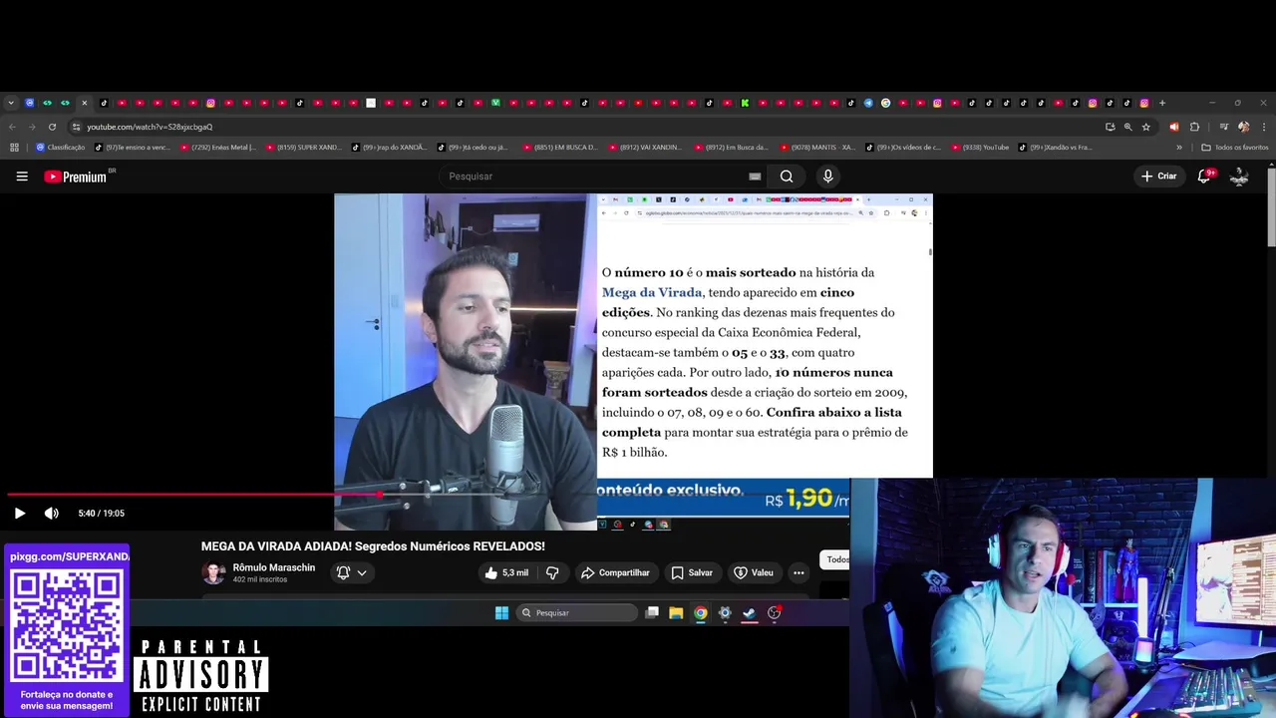Save the video with Salvar button
1276x718 pixels.
[x=692, y=572]
